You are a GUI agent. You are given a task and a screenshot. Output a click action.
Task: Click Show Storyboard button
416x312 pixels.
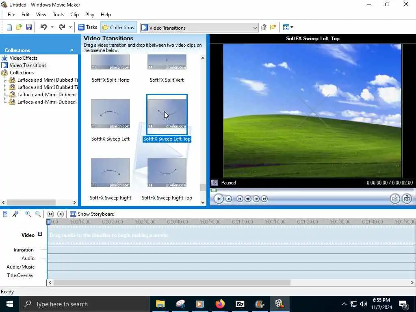point(92,214)
